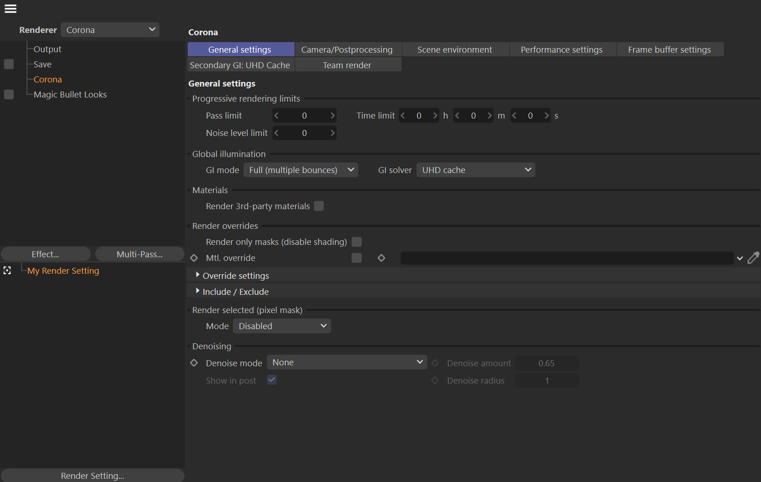This screenshot has height=482, width=761.
Task: Select the My Render Setting entry
Action: click(63, 271)
